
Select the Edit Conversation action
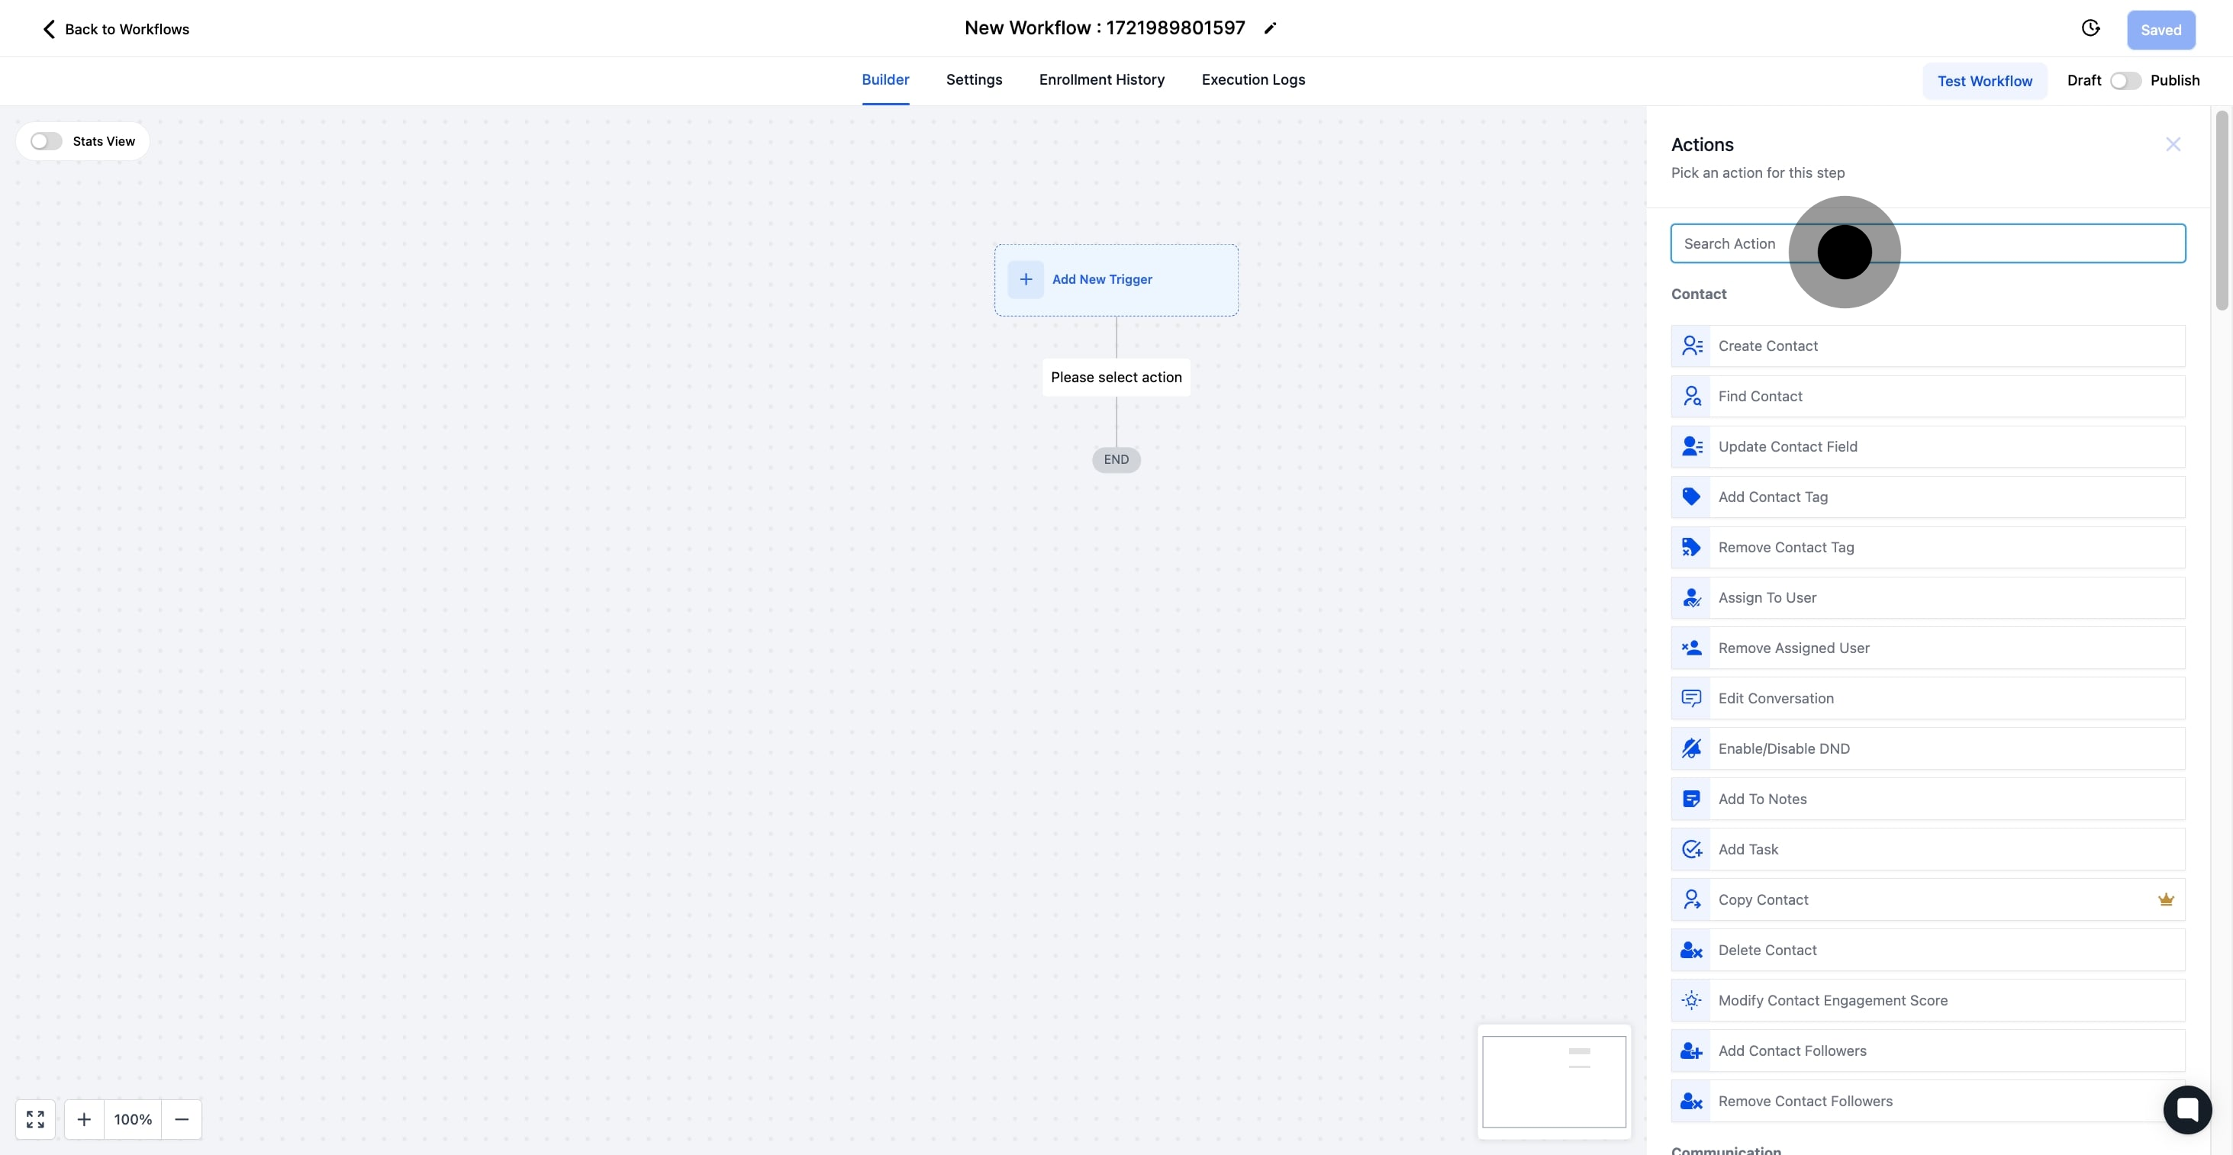coord(1927,697)
